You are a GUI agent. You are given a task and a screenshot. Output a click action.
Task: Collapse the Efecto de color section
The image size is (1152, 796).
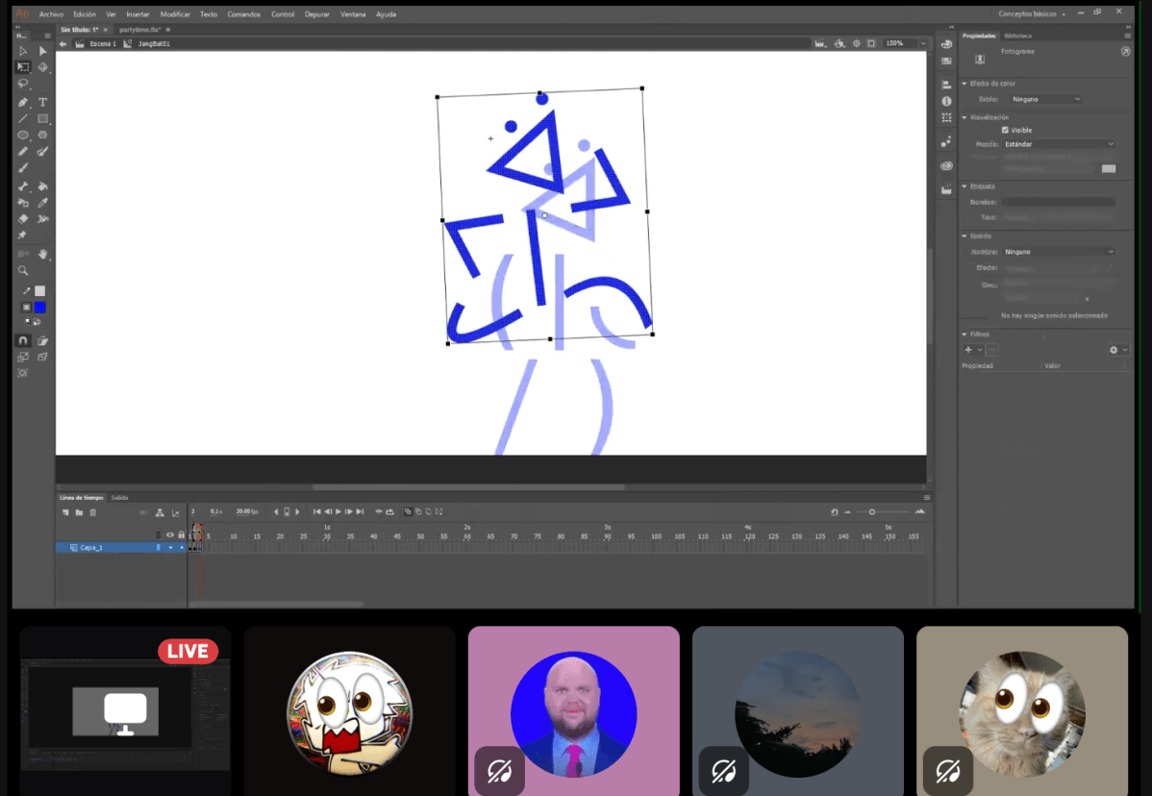coord(964,84)
